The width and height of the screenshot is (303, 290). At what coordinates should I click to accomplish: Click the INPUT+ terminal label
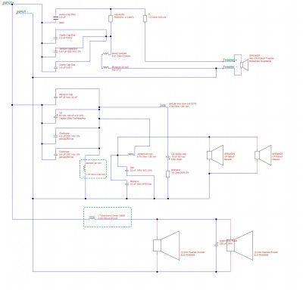8,2
